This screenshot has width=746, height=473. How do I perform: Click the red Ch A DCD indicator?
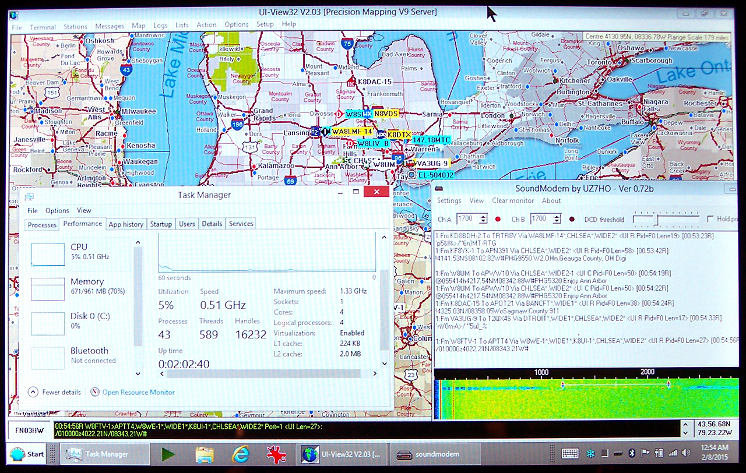pyautogui.click(x=498, y=220)
